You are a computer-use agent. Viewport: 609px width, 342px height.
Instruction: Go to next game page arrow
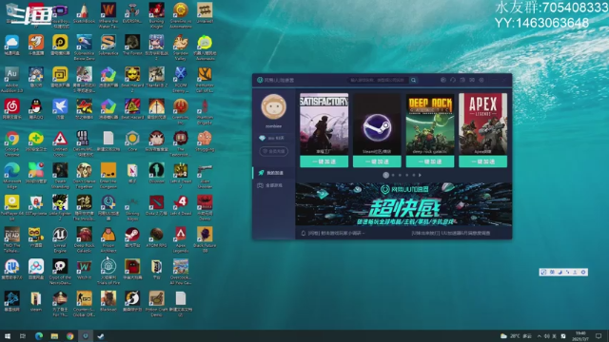pyautogui.click(x=420, y=175)
